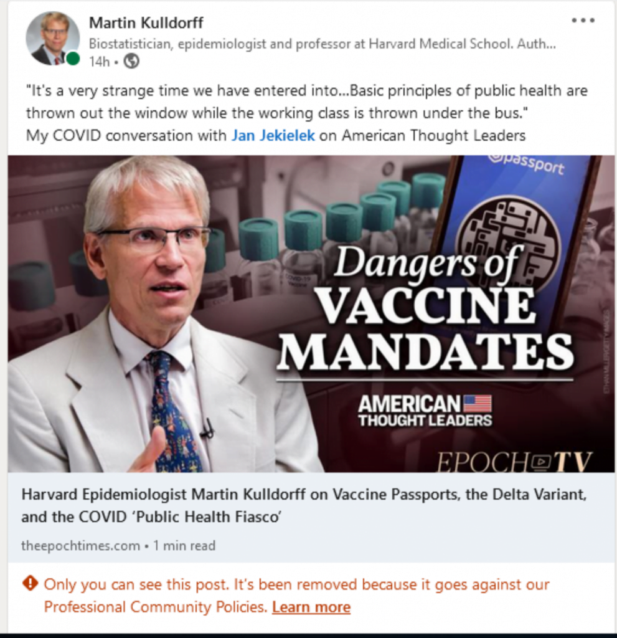This screenshot has height=638, width=617.
Task: Click Martin Kulldorff's profile photo
Action: point(53,38)
